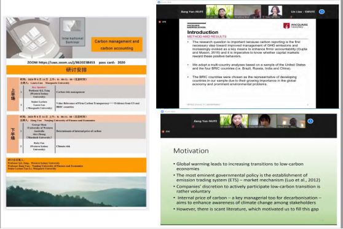Click muted microphone icon under Jiang Yan-NUFE lower tile

(x=193, y=126)
